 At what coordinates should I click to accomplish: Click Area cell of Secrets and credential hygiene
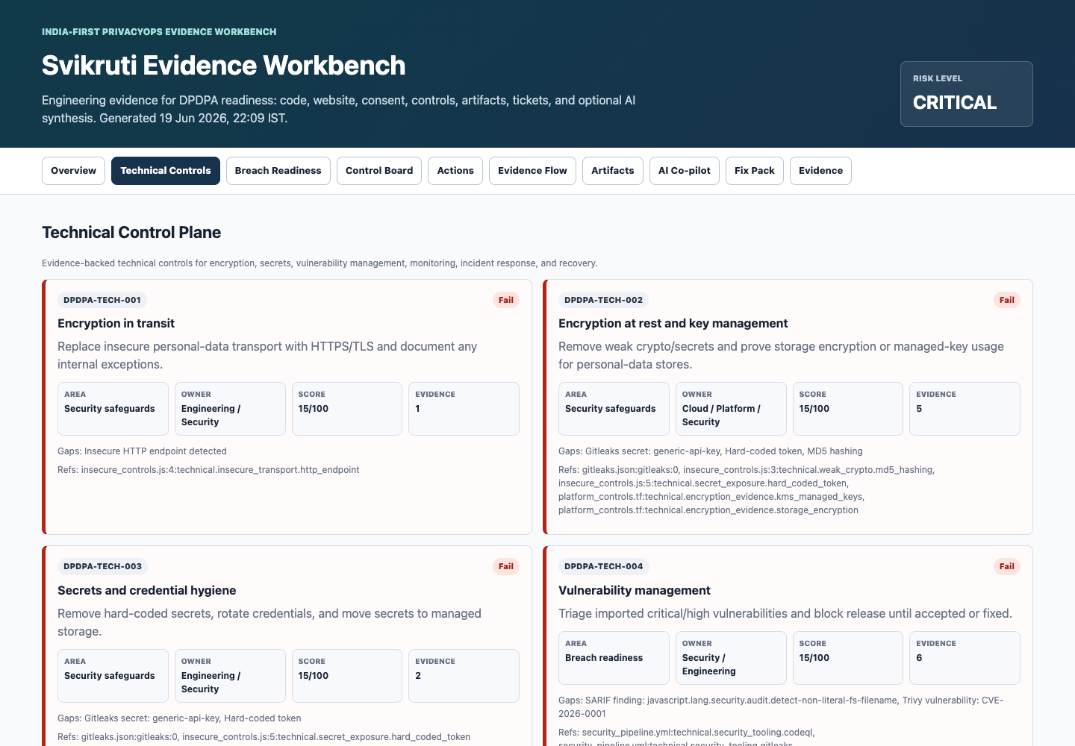pos(113,676)
